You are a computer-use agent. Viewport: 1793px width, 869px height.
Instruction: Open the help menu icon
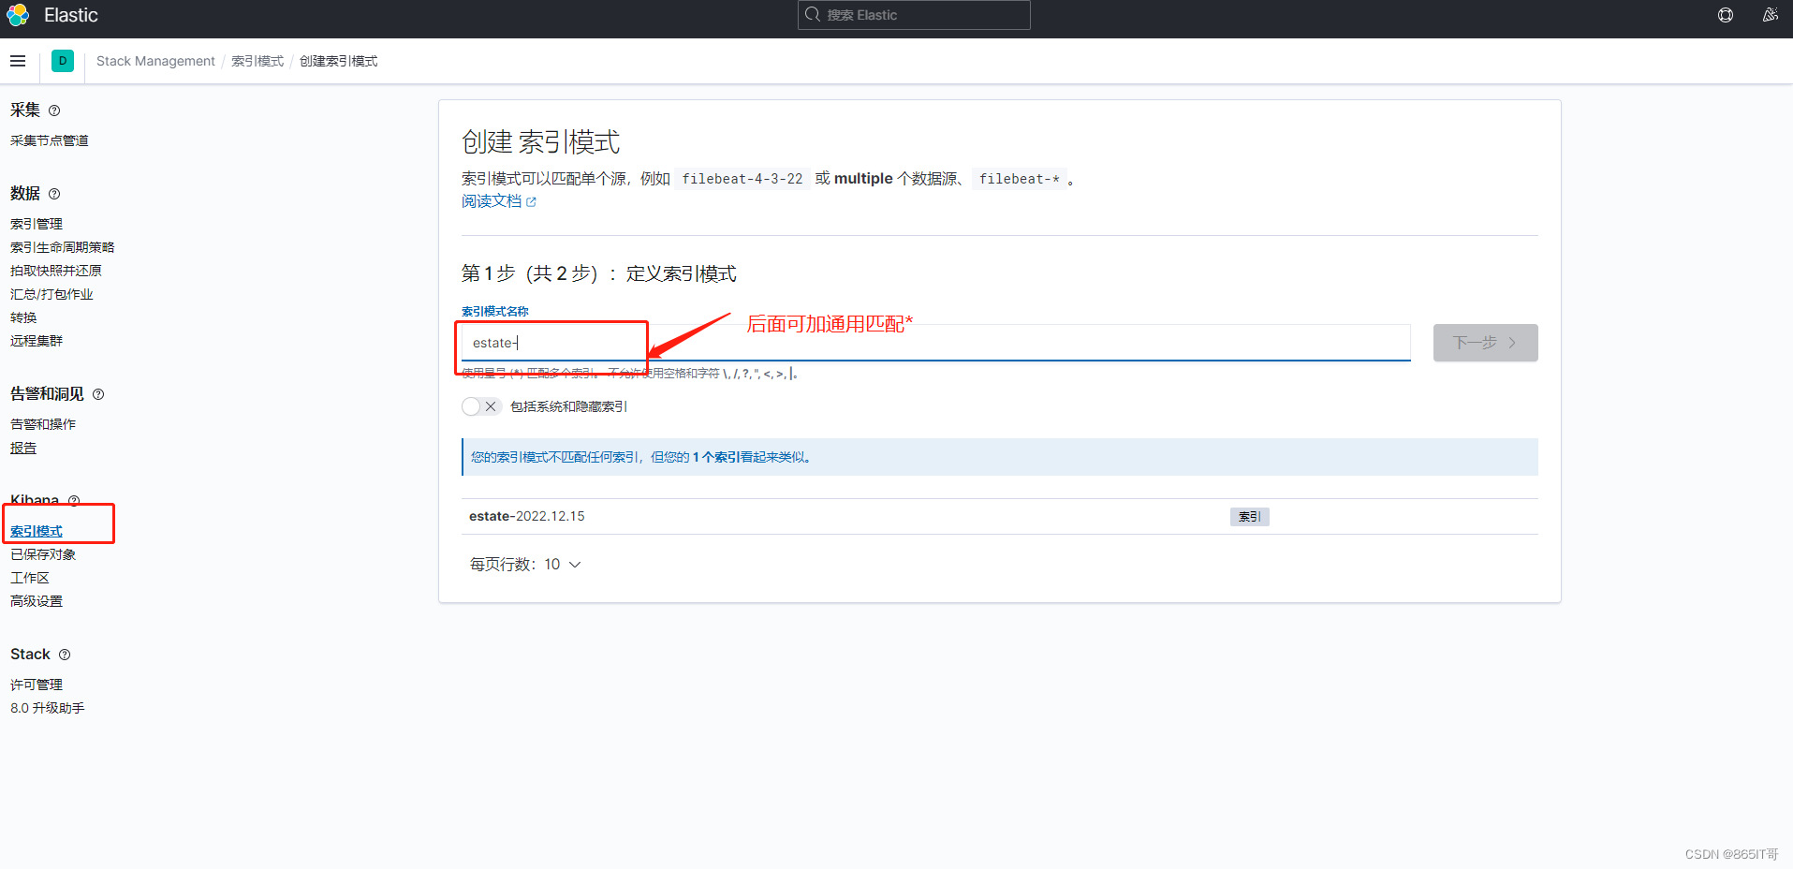pyautogui.click(x=1726, y=15)
